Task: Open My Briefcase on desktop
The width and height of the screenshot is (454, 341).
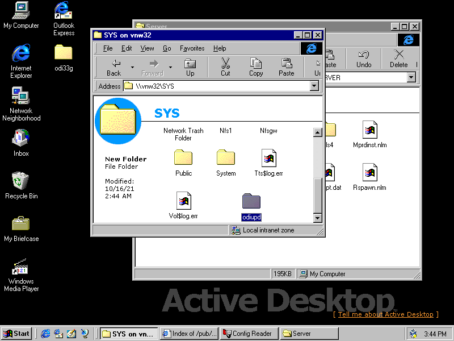Action: 21,229
